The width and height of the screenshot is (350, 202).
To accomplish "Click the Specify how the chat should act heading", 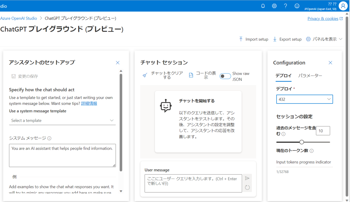I will pyautogui.click(x=42, y=90).
